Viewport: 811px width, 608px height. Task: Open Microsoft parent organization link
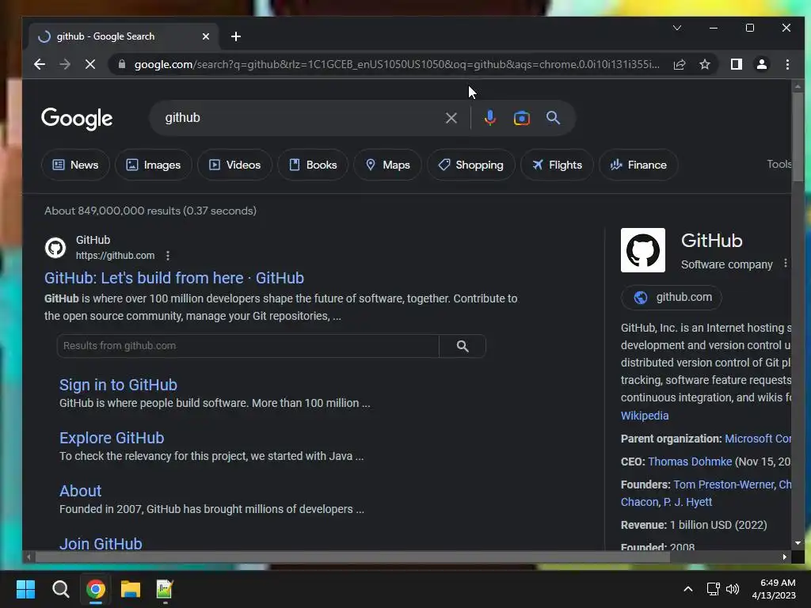[758, 439]
